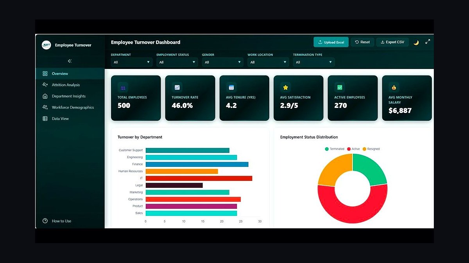The width and height of the screenshot is (469, 263).
Task: Click the IT bar in chart
Action: tap(199, 178)
